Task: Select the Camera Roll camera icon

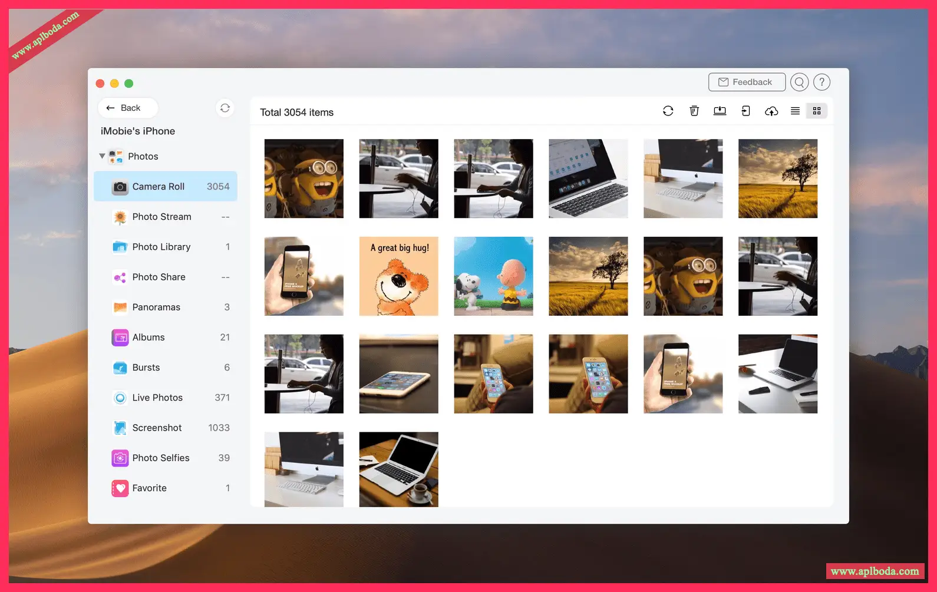Action: (120, 187)
